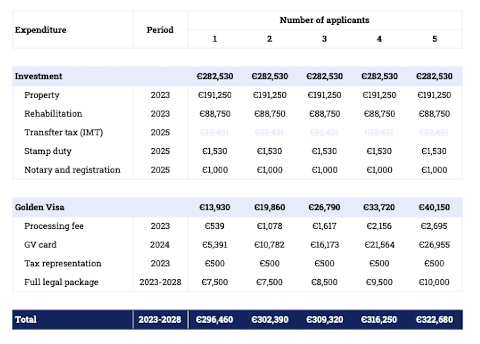The image size is (480, 344).
Task: Select the 2023-2028 period cell in Total row
Action: pyautogui.click(x=159, y=319)
